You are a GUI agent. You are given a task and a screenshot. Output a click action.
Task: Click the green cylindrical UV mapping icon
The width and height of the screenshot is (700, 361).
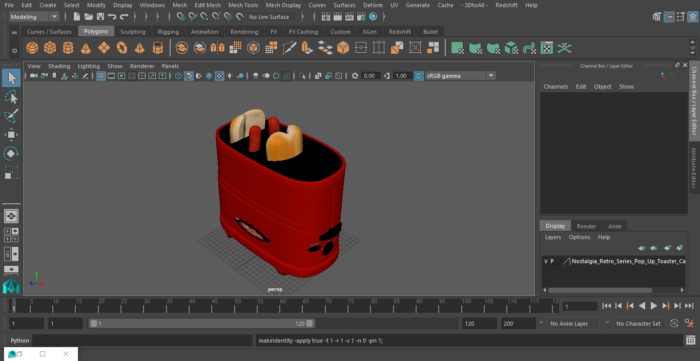click(475, 48)
